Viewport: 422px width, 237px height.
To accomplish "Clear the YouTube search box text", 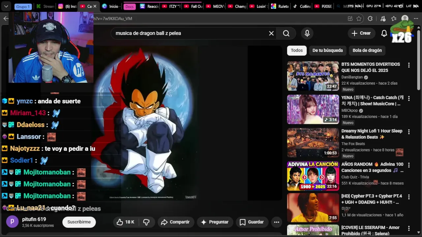I will coord(271,33).
